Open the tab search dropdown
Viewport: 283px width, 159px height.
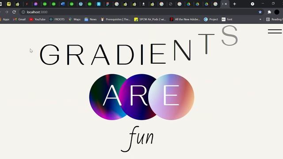252,4
